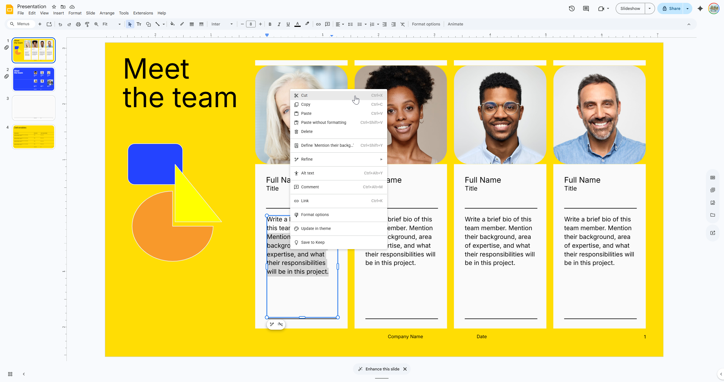The width and height of the screenshot is (724, 382).
Task: Open the shape insert tool
Action: click(148, 24)
